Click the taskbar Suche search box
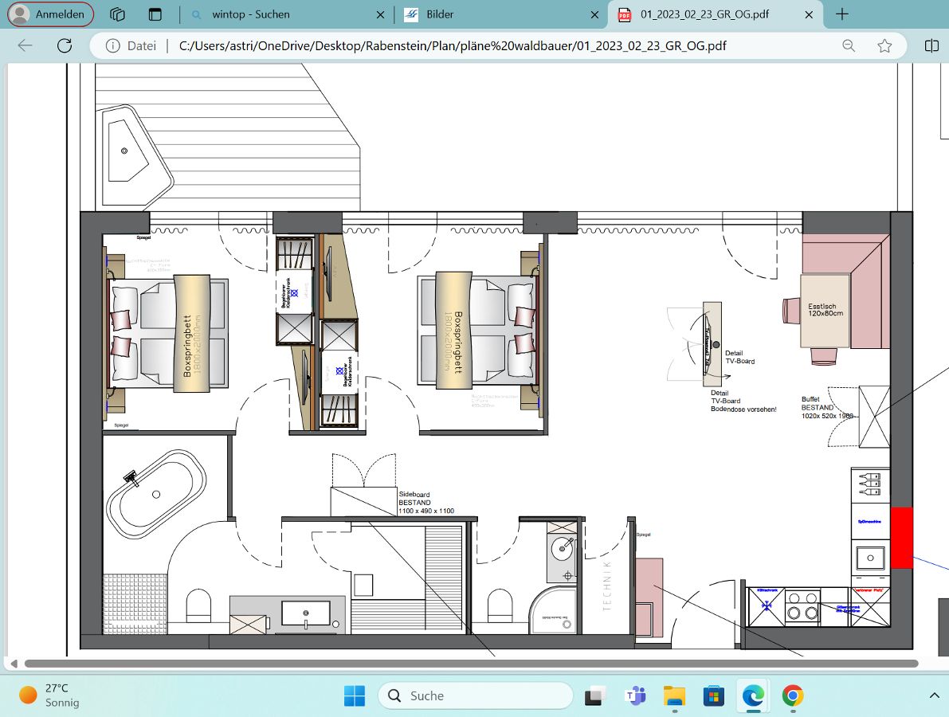This screenshot has width=949, height=717. click(475, 695)
